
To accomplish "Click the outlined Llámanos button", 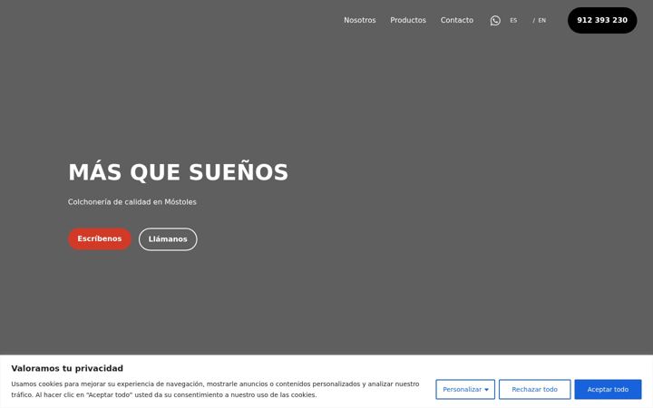I will coord(168,239).
